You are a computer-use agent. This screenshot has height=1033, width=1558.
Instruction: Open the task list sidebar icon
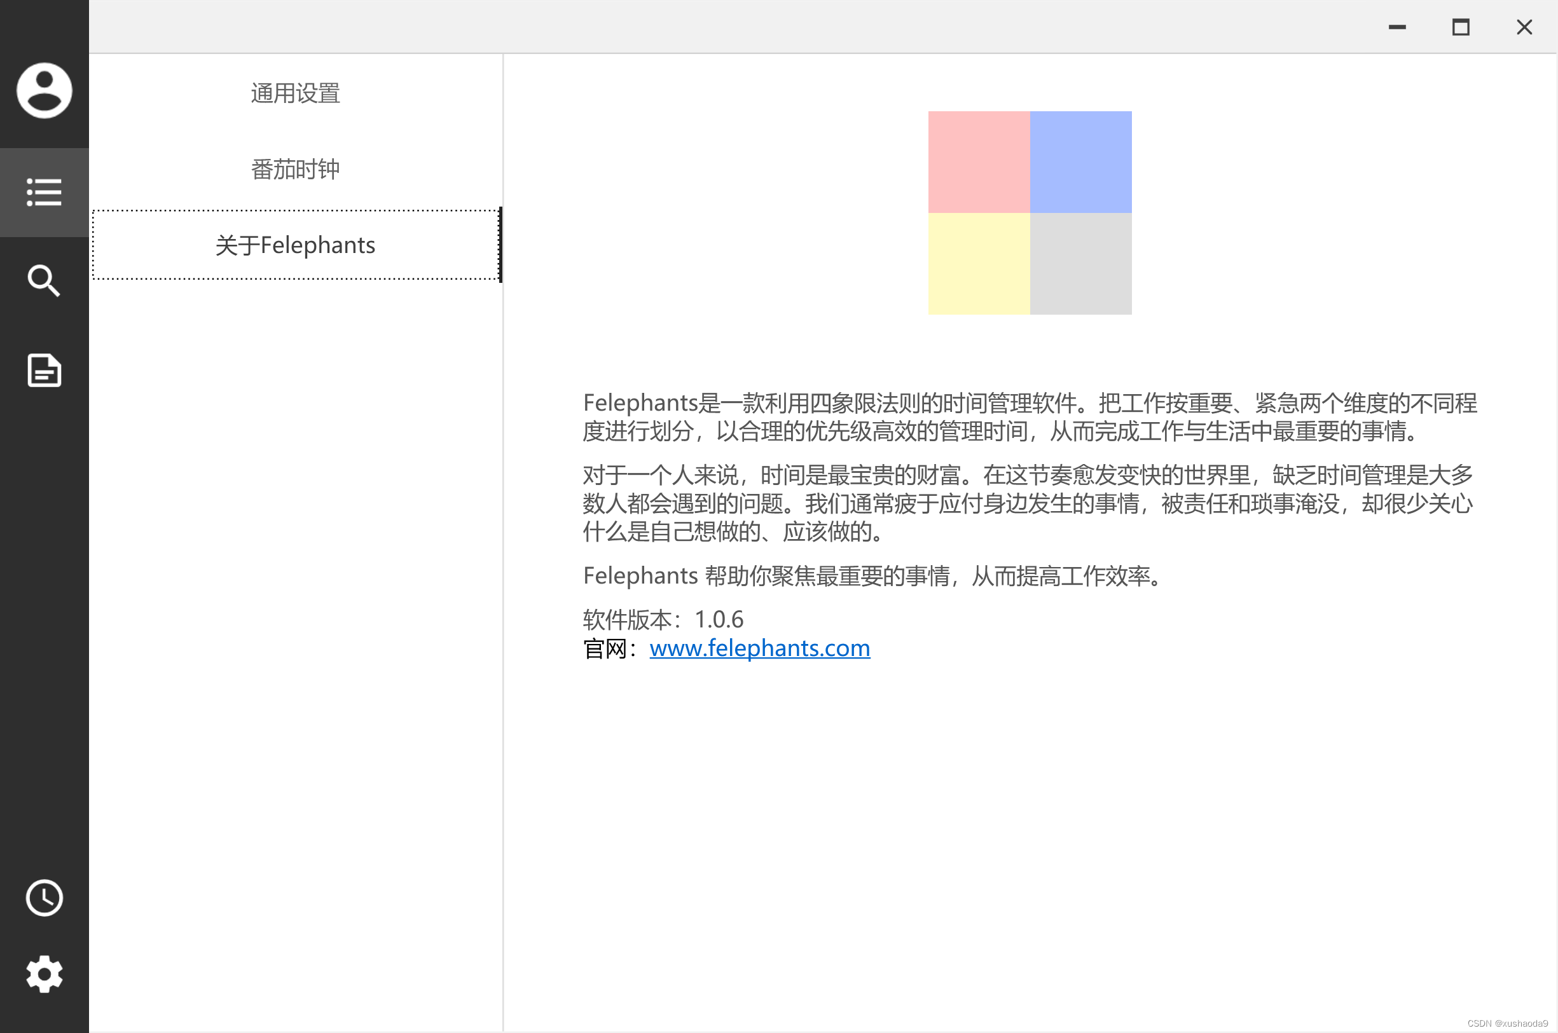coord(44,192)
